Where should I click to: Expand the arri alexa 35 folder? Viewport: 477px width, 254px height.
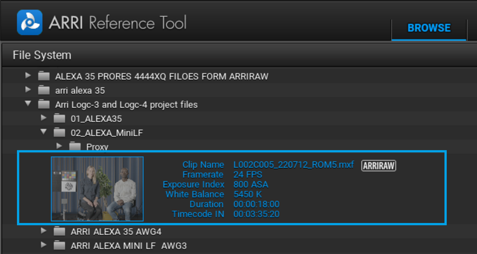28,90
